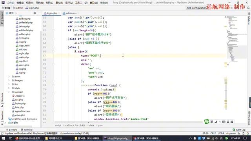Select login.php in project tree
The height and width of the screenshot is (141, 251).
point(22,53)
